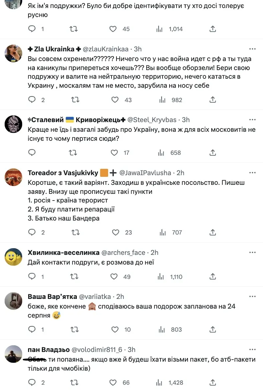Like the tweet by @JawaIPavlusha

click(115, 232)
